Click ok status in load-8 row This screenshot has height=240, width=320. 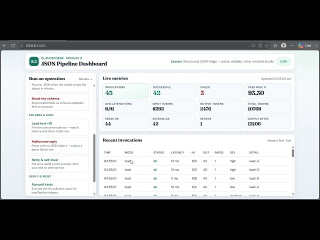pos(155,178)
